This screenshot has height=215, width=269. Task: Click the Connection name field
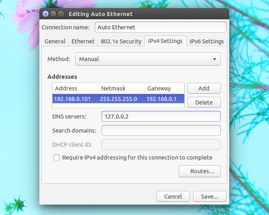click(x=161, y=27)
